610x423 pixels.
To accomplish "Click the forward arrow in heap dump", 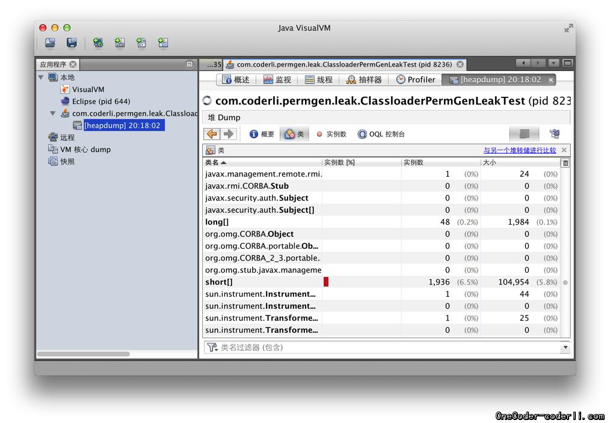I will pos(228,134).
